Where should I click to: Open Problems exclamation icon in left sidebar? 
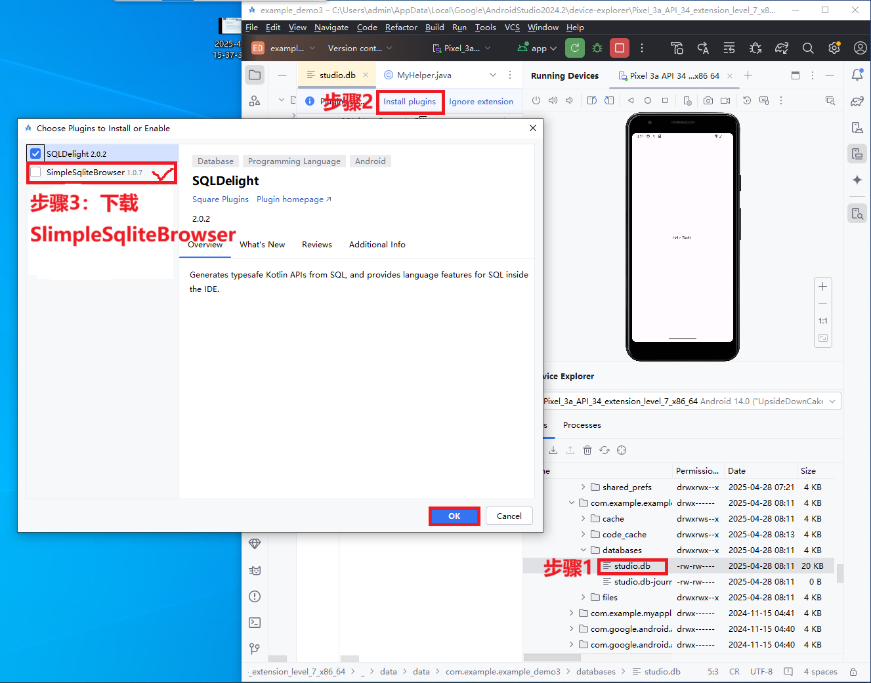click(255, 596)
